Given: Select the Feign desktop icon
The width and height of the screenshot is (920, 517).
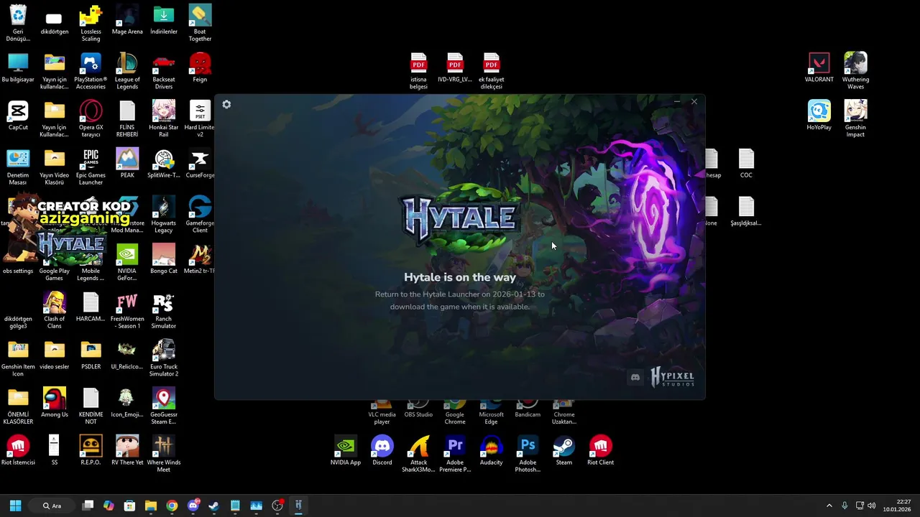Looking at the screenshot, I should click(200, 67).
